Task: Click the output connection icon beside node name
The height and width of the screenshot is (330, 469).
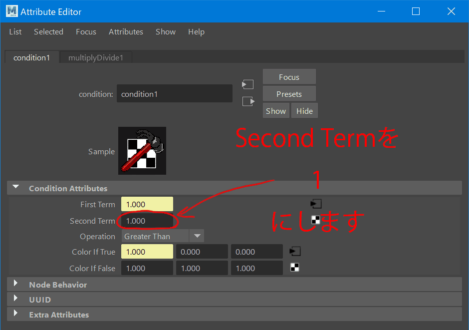Action: click(247, 101)
